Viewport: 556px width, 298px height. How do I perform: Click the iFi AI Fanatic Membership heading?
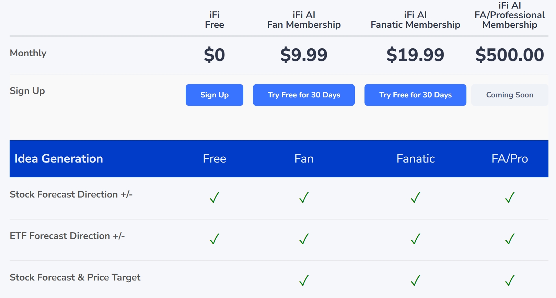click(415, 20)
